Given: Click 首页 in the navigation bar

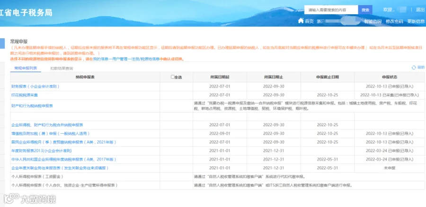Looking at the screenshot, I should (x=309, y=21).
